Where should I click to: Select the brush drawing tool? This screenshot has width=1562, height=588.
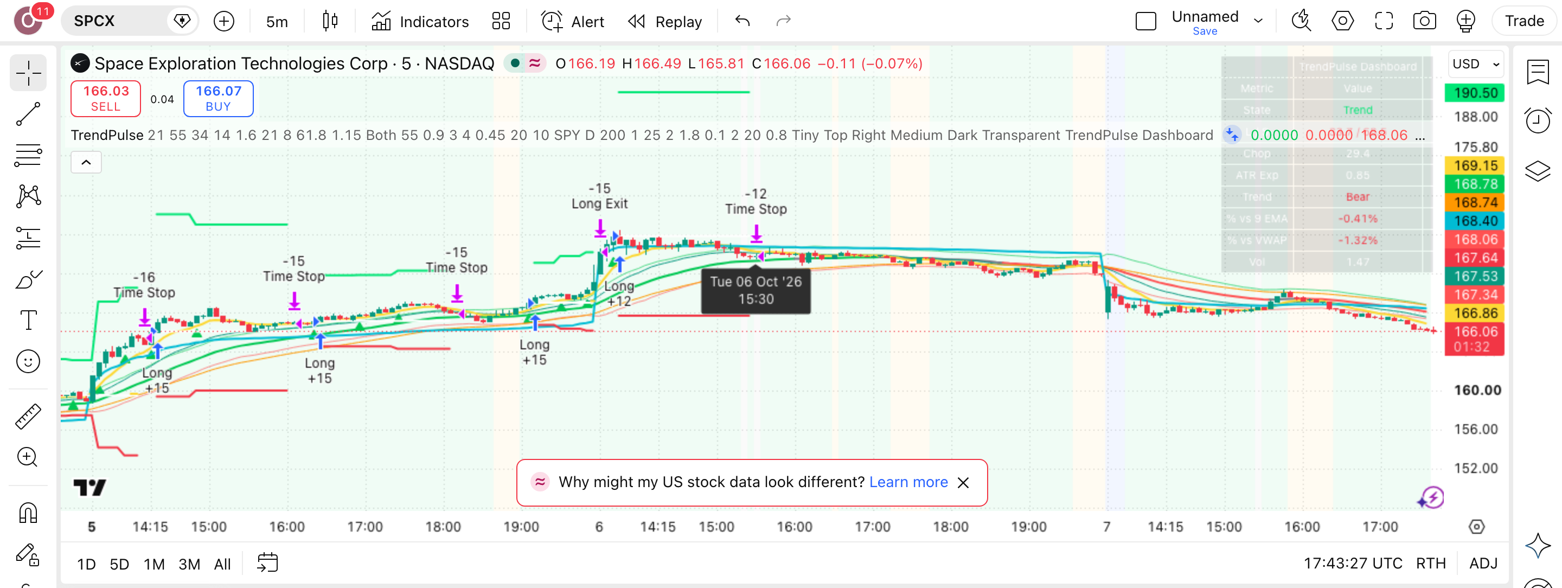28,279
